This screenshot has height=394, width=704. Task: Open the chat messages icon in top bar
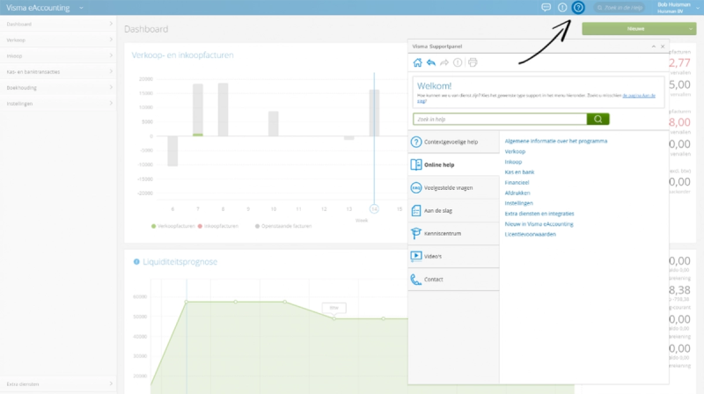tap(546, 8)
